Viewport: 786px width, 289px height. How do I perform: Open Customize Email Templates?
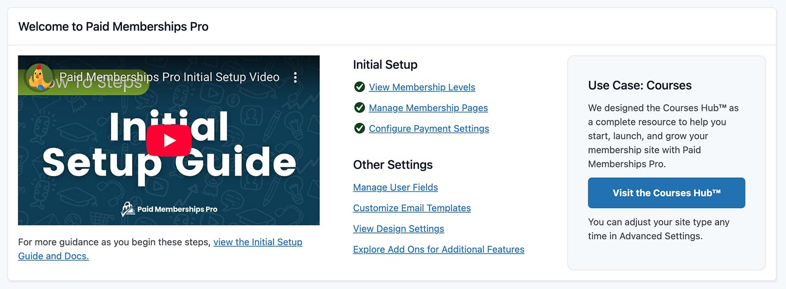coord(412,208)
